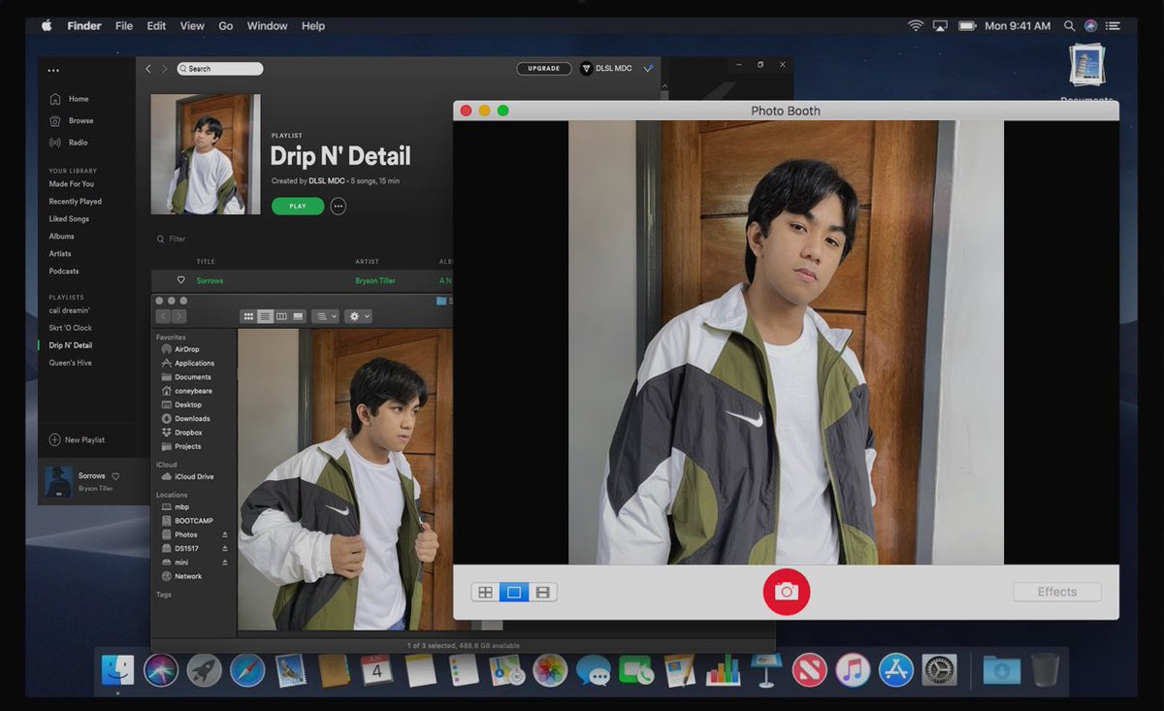Select the cali dreamin' playlist

tap(70, 310)
